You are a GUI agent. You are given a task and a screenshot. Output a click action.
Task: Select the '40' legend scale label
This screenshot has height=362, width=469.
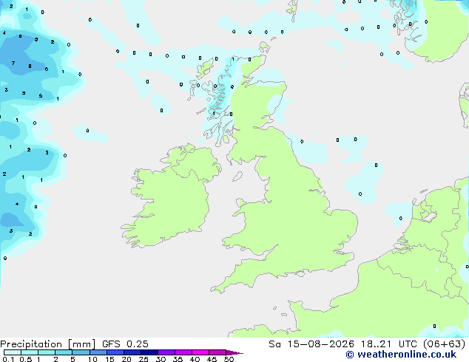tap(195, 359)
